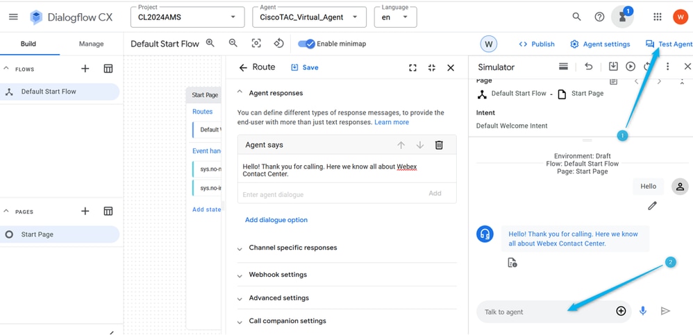The width and height of the screenshot is (693, 335).
Task: Edit the Hello user message
Action: coord(652,205)
